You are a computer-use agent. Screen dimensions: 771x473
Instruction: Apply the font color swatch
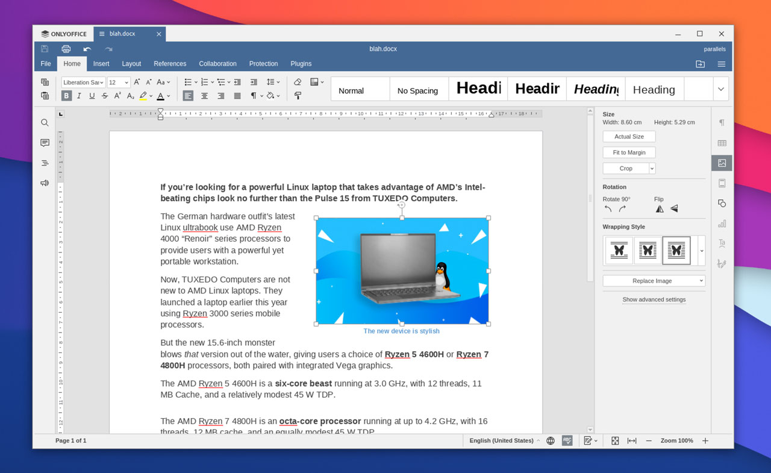coord(160,96)
